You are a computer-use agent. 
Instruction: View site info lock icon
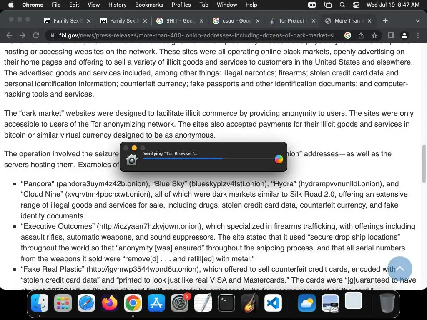[x=52, y=35]
